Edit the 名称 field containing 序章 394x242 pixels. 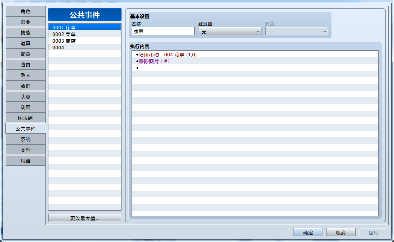(163, 31)
